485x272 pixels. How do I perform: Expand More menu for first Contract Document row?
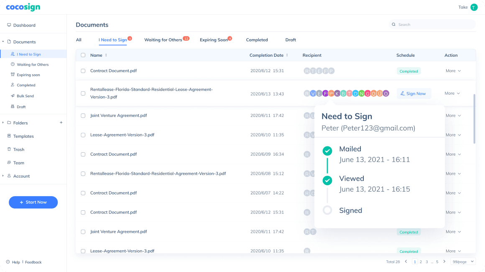(x=453, y=71)
